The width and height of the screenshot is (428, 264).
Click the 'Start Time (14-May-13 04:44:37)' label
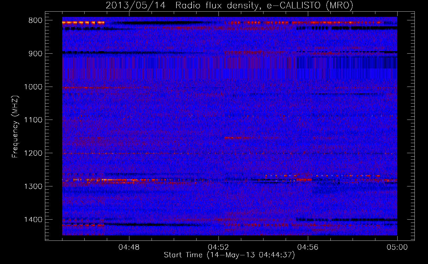(x=229, y=255)
